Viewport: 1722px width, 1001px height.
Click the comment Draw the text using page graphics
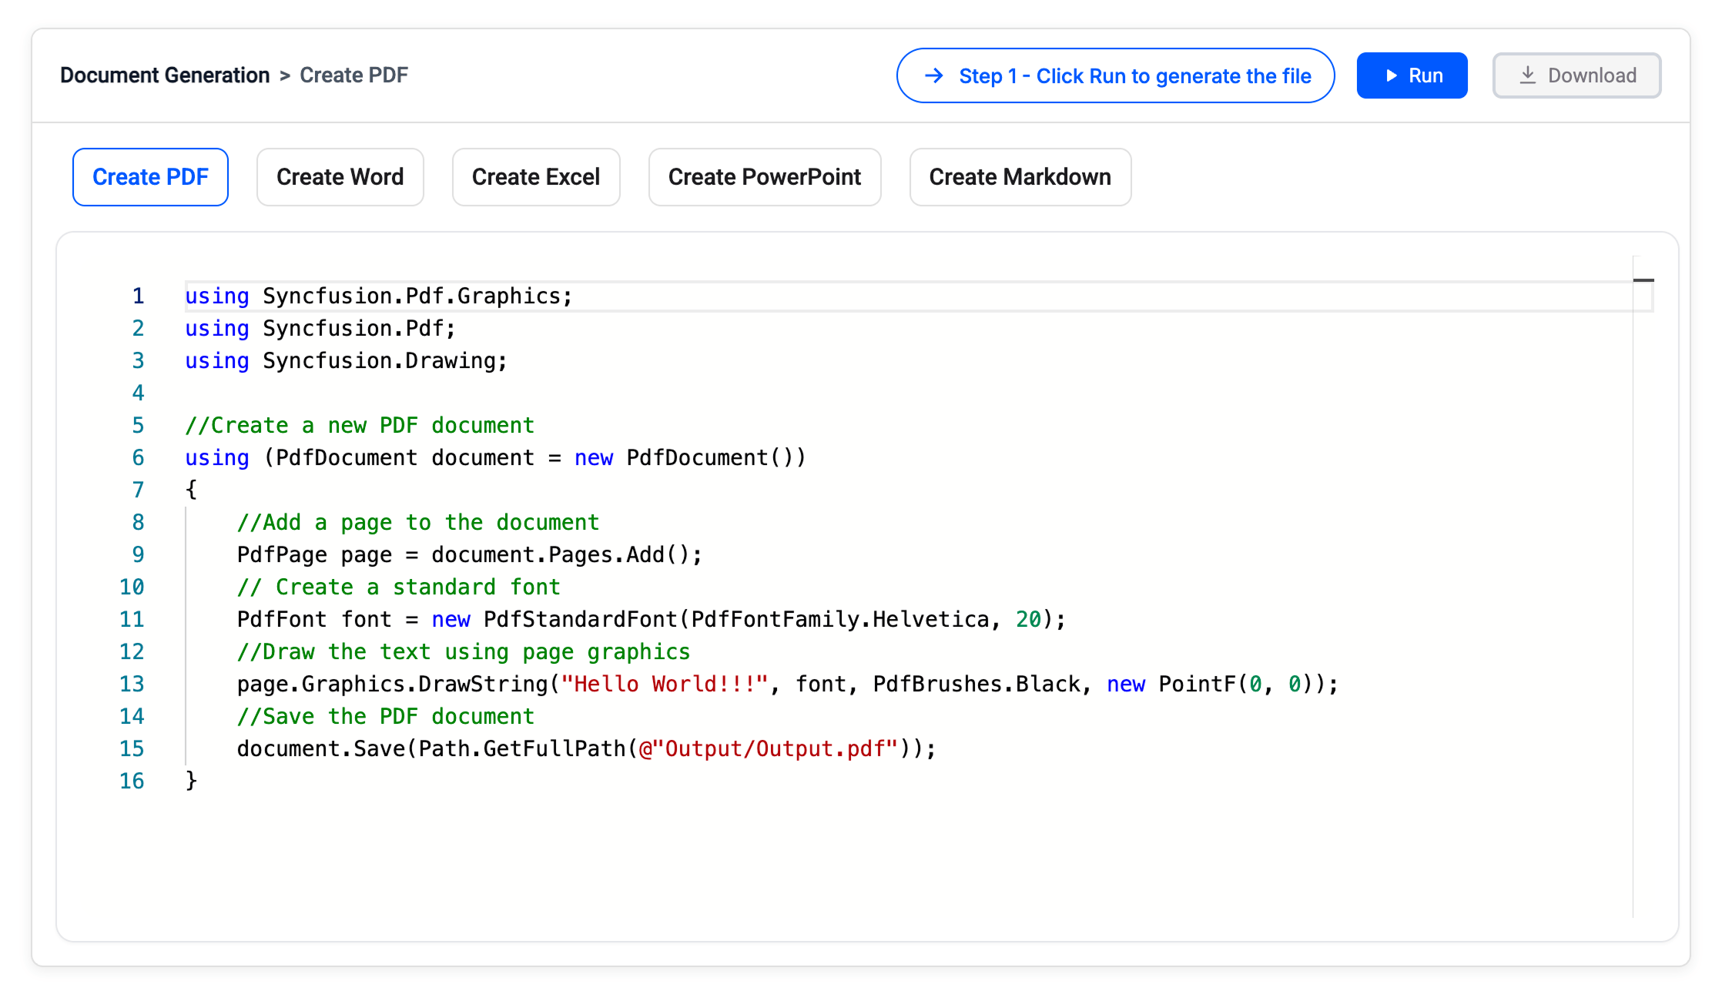464,652
